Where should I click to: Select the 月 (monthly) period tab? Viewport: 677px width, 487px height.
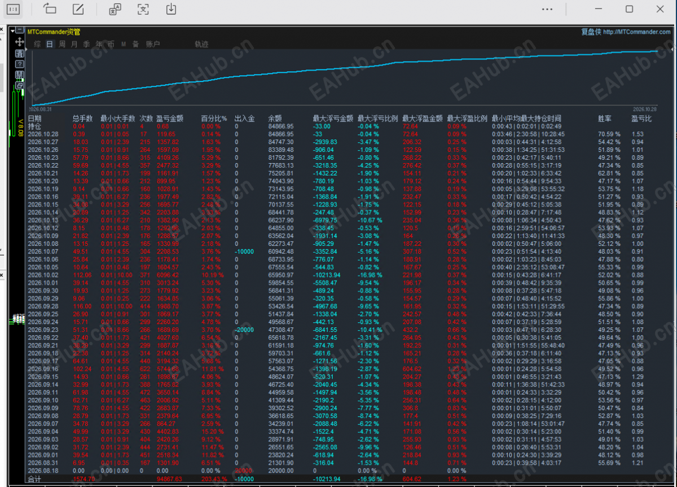pyautogui.click(x=74, y=44)
